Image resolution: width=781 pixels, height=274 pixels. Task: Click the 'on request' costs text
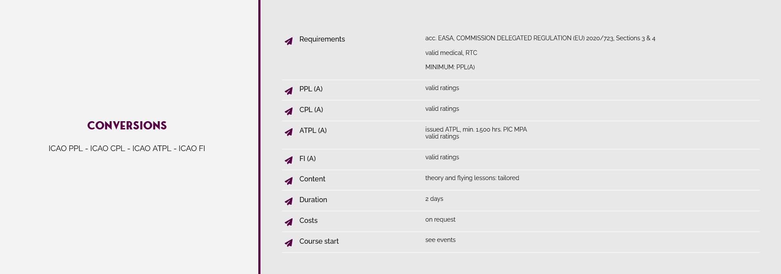[440, 219]
